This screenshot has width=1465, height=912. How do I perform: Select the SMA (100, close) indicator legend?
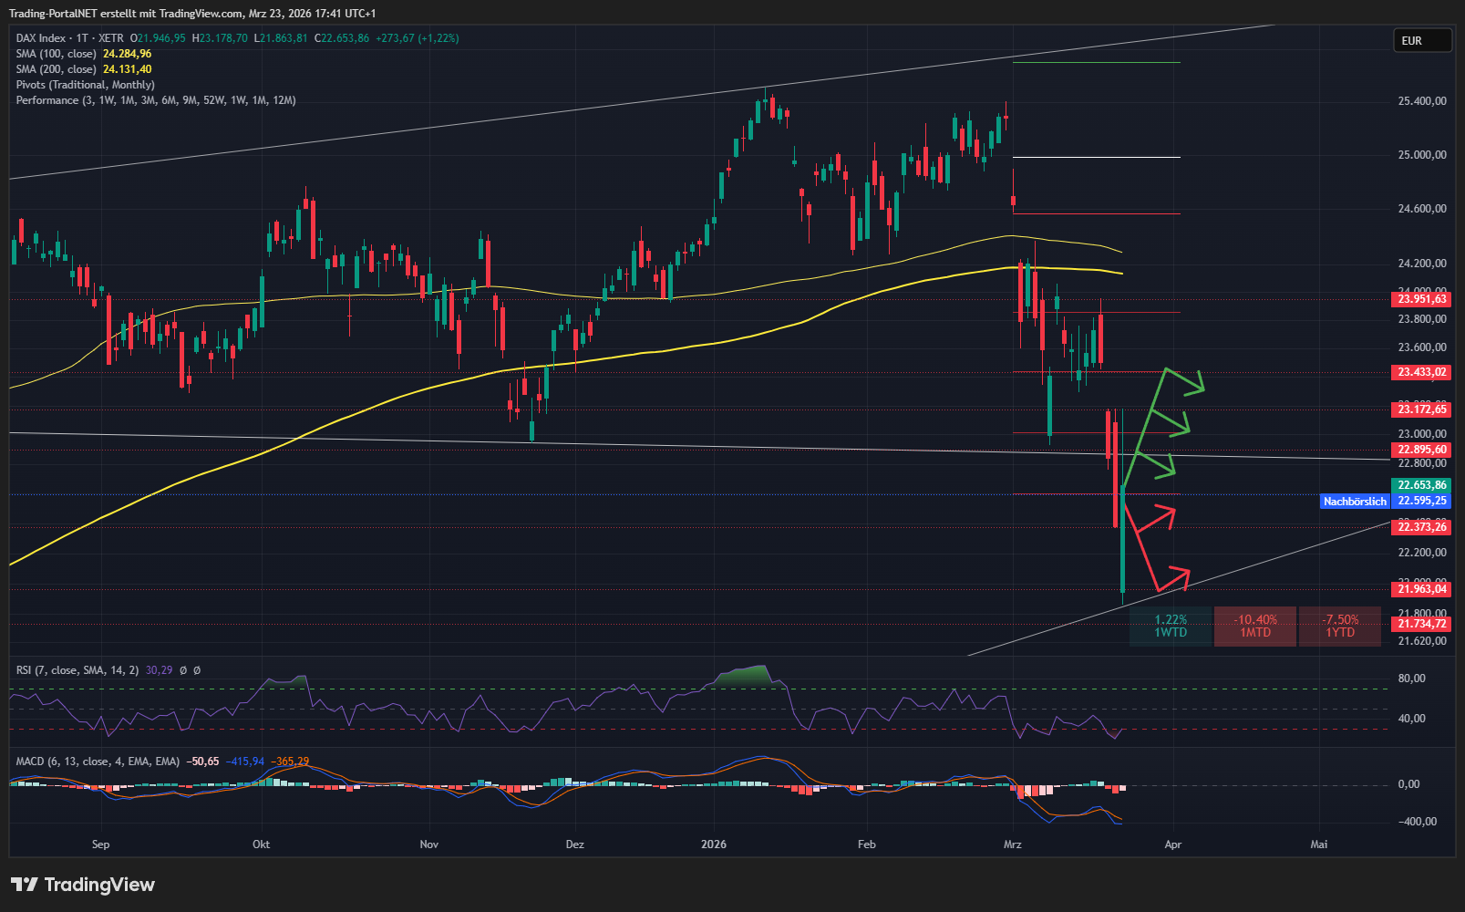56,54
